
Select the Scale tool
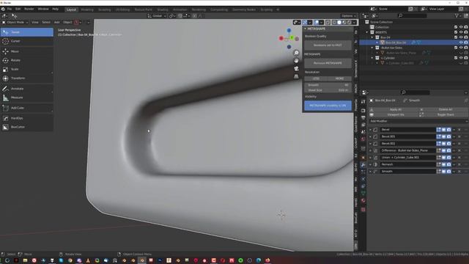27,69
